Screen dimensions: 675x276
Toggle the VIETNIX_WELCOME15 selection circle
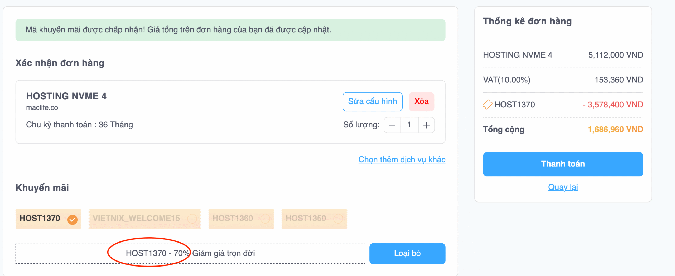192,218
